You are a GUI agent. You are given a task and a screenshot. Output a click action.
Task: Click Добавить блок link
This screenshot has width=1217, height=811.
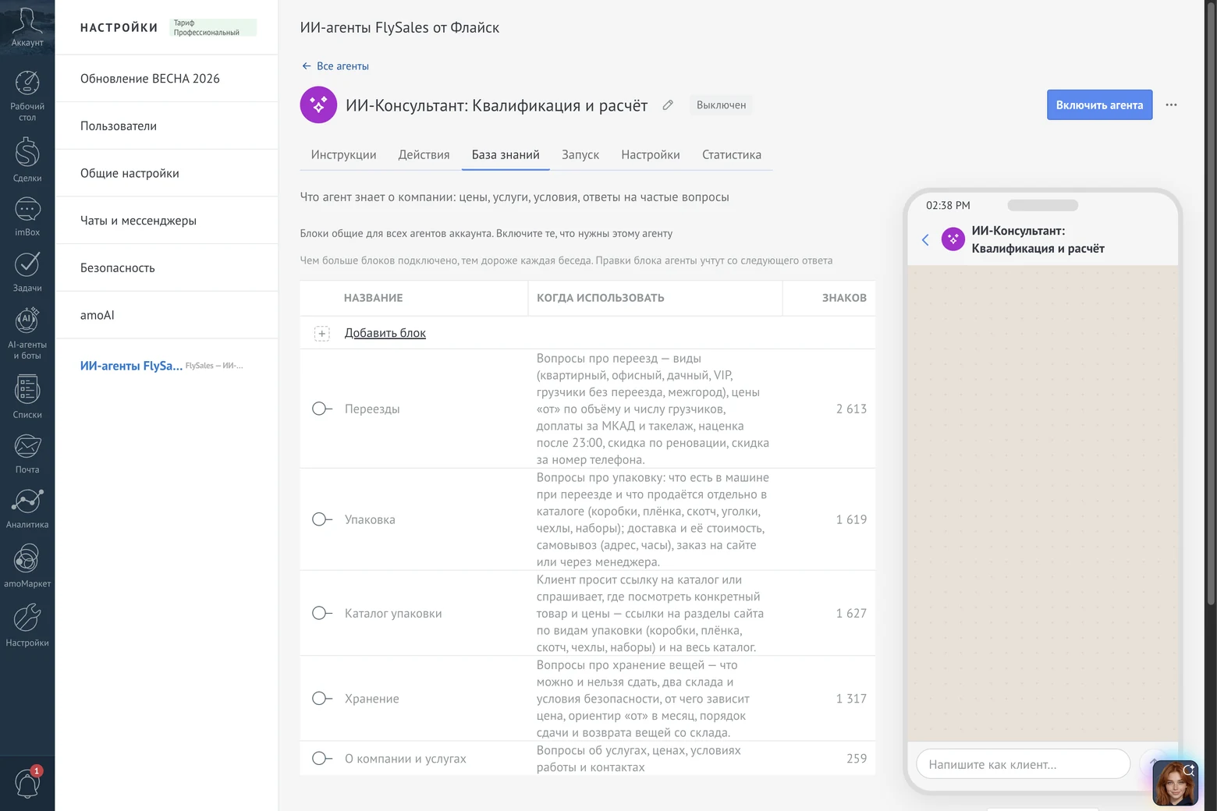385,333
